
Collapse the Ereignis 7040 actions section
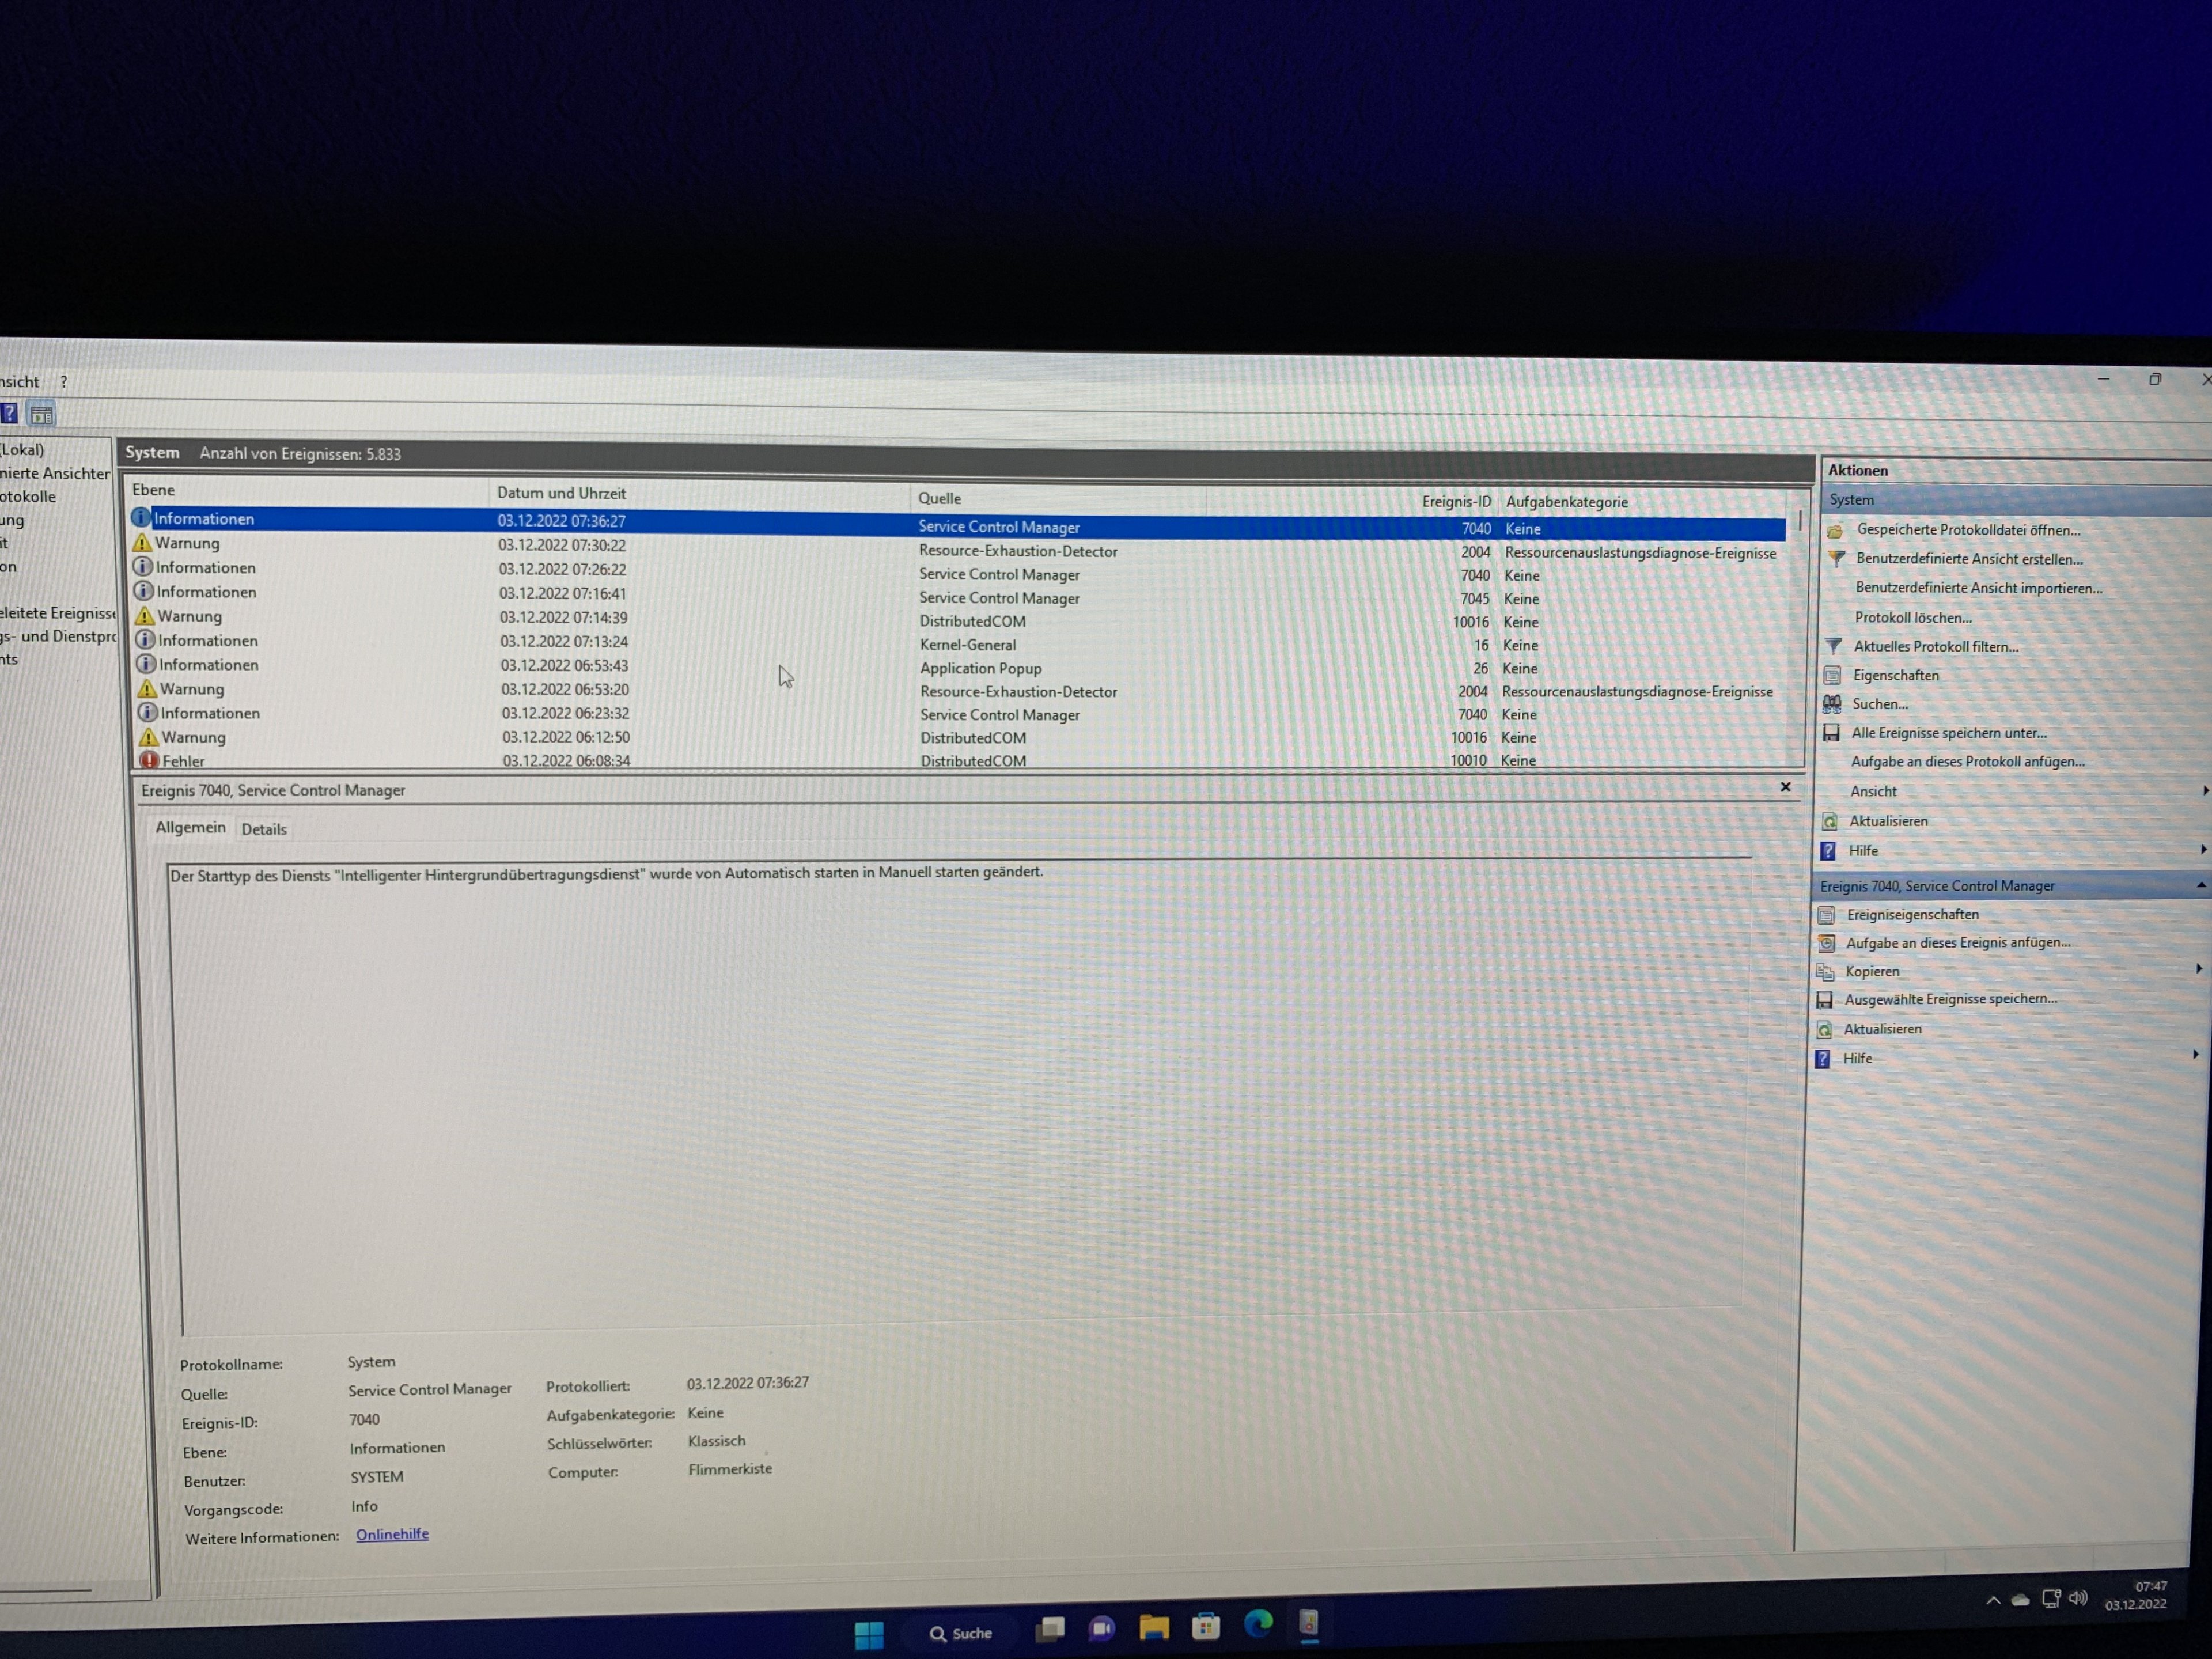(x=2201, y=885)
